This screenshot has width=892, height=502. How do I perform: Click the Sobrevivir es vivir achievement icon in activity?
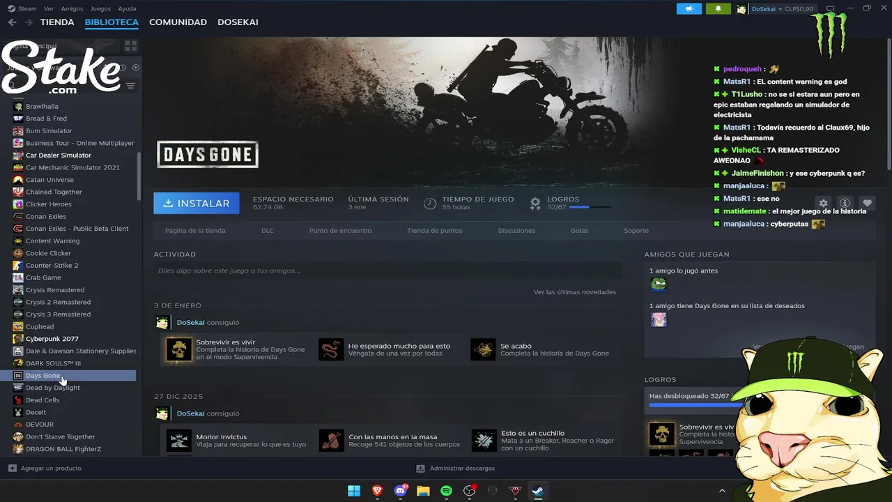[179, 349]
